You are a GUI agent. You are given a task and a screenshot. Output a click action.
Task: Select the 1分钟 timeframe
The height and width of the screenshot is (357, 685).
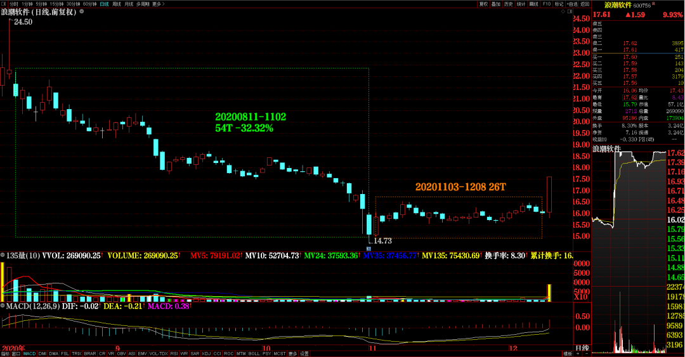27,4
